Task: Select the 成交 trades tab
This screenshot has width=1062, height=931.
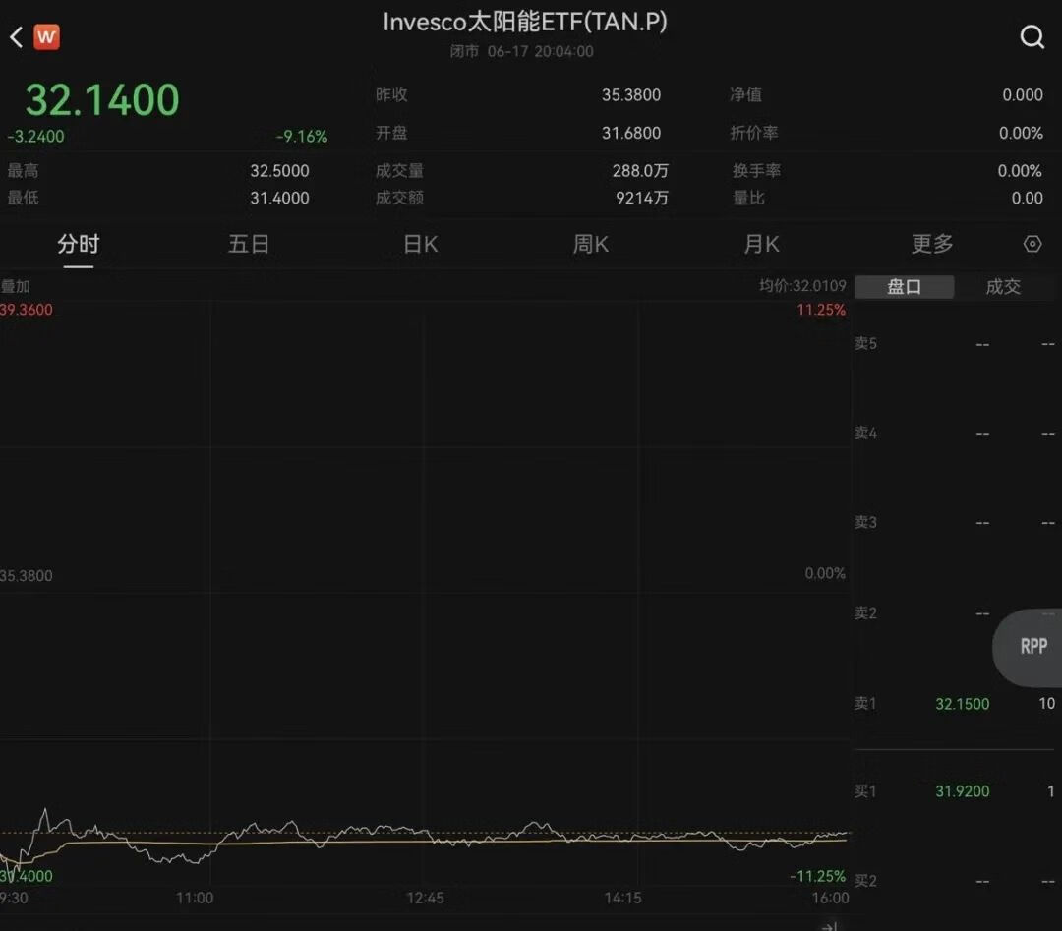Action: 1003,287
